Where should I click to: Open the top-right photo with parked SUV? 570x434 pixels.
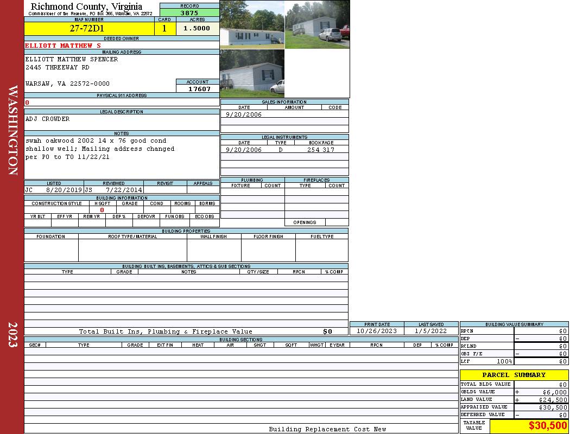[x=317, y=24]
